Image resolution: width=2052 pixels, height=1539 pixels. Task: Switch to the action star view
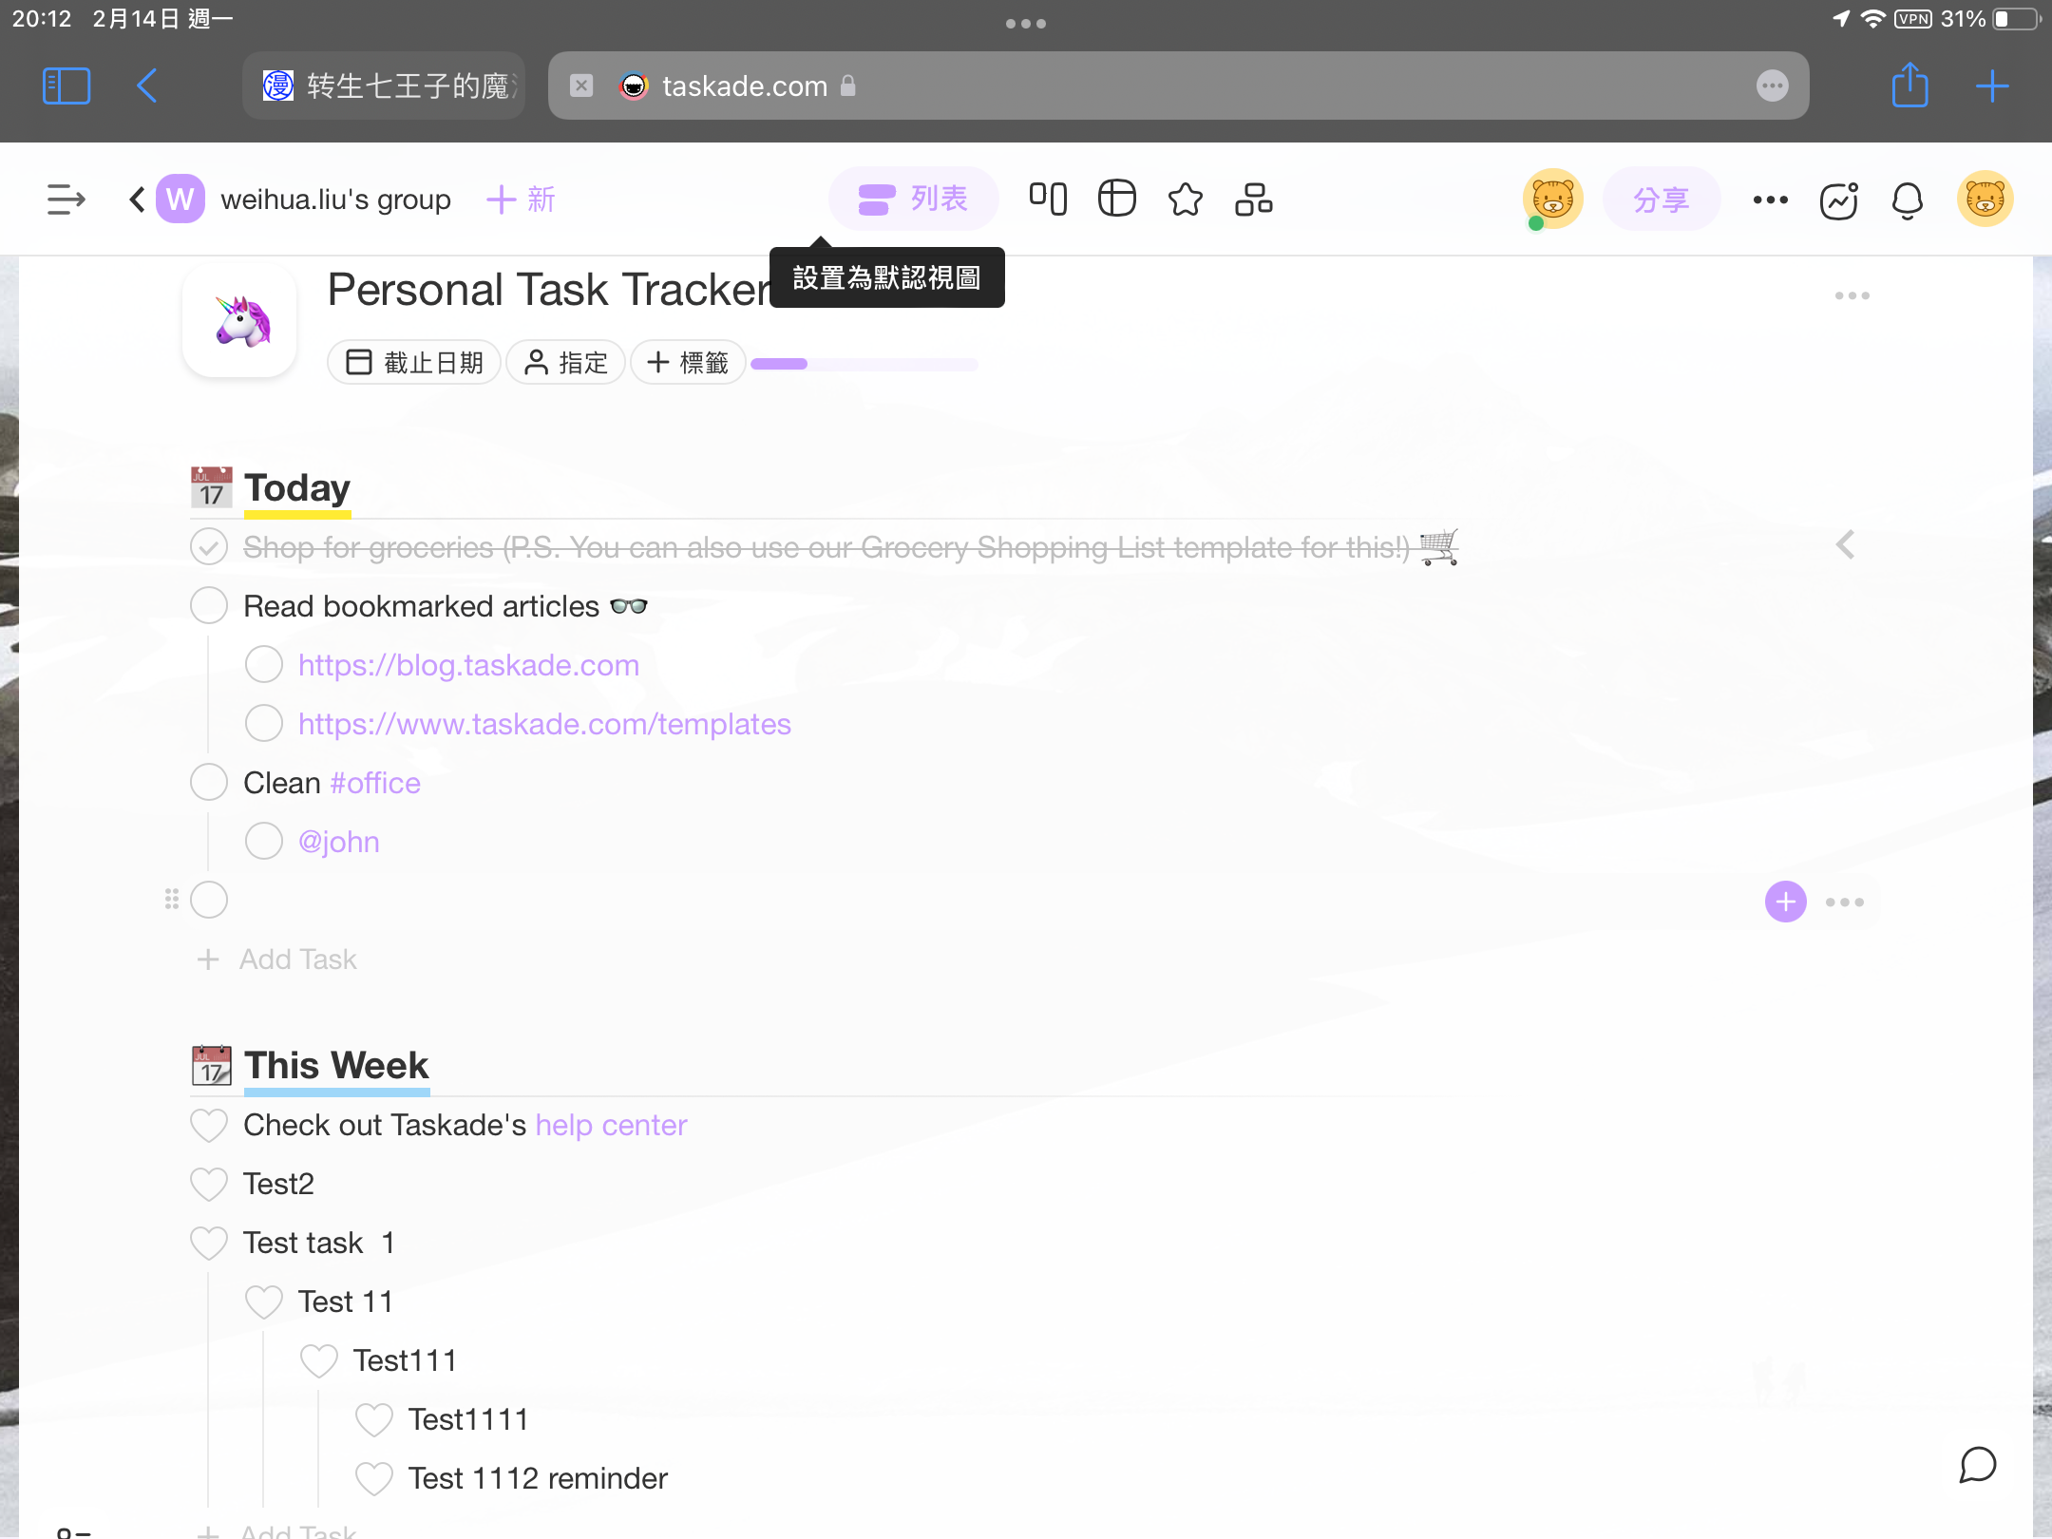point(1186,199)
